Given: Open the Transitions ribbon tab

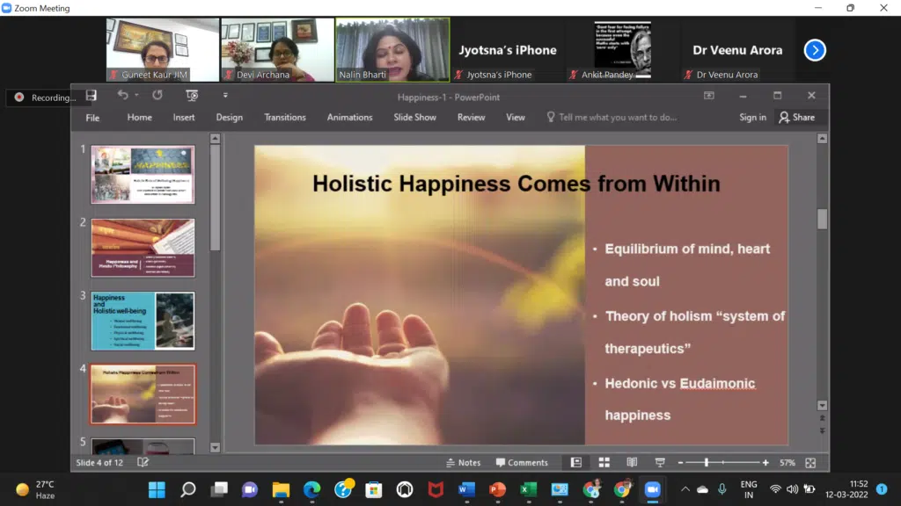Looking at the screenshot, I should click(x=285, y=117).
